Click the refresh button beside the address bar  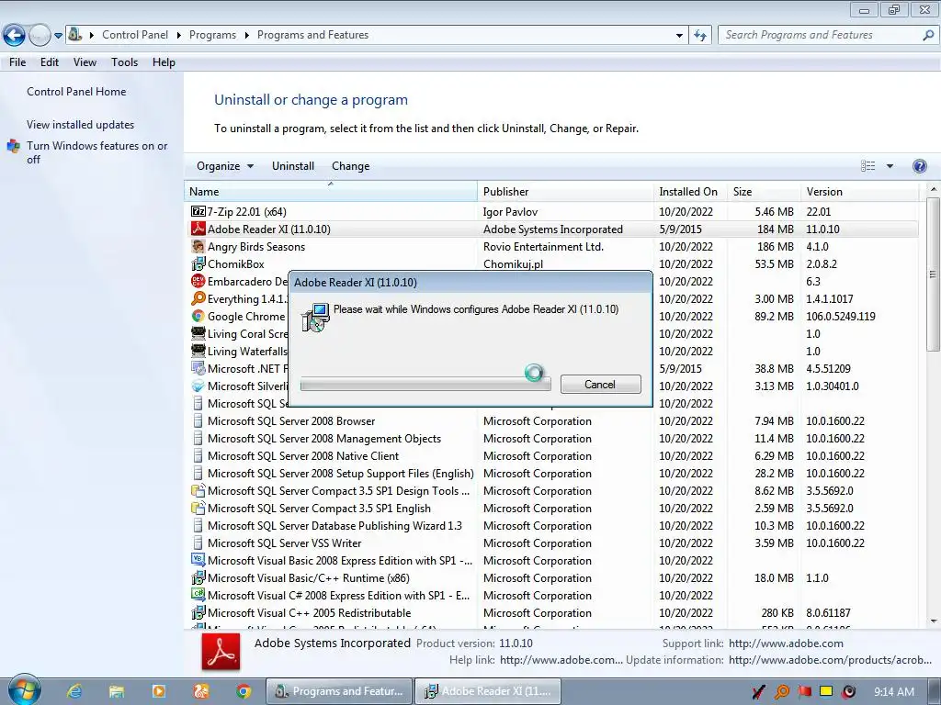point(699,35)
